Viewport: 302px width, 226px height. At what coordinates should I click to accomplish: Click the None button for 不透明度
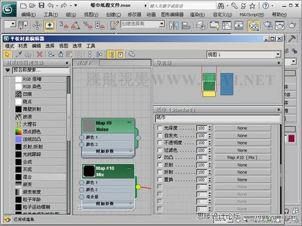(x=242, y=143)
